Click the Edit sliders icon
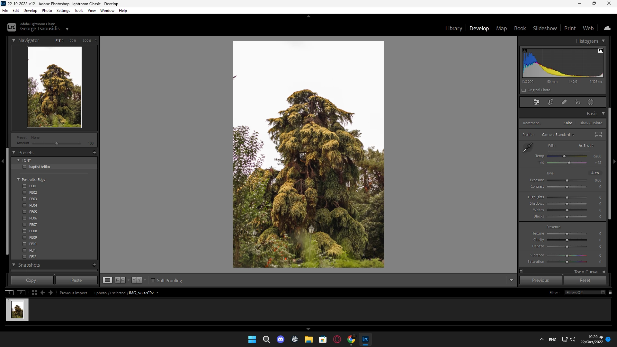The width and height of the screenshot is (617, 347). click(x=537, y=102)
